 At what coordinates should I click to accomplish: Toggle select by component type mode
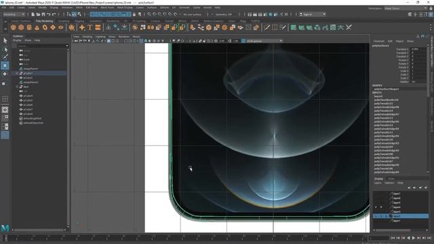coord(79,14)
